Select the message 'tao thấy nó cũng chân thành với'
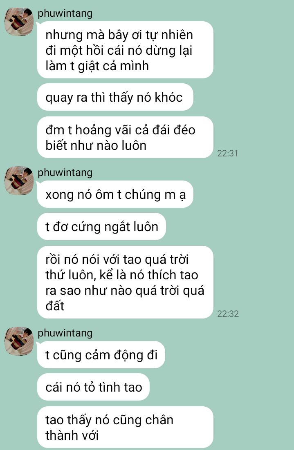Screen dimensions: 294x450 (x=125, y=427)
